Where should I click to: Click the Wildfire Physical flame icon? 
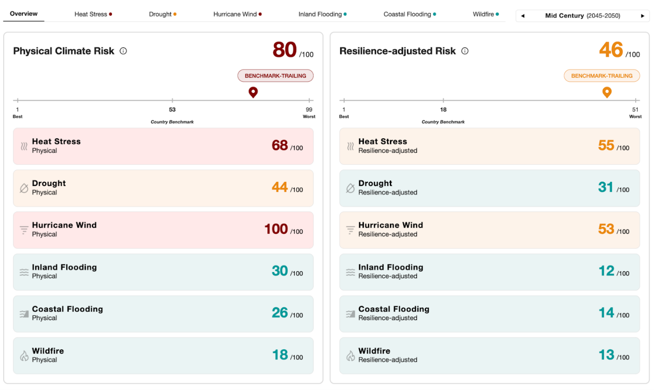[24, 356]
